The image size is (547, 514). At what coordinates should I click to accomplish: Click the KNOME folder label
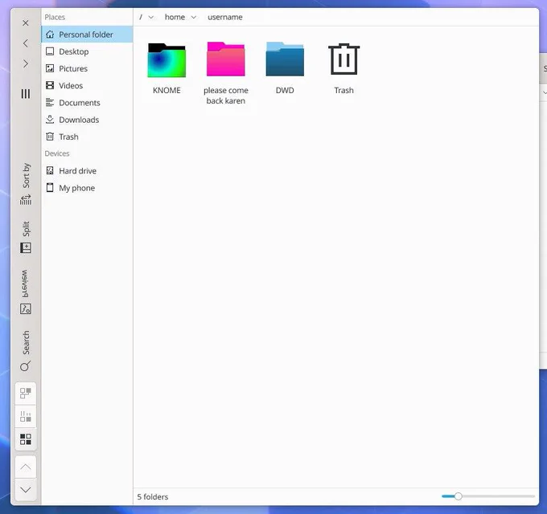[x=167, y=91]
